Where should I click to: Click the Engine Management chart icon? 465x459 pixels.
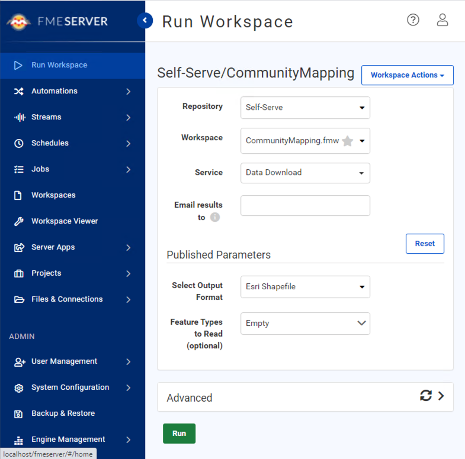(18, 440)
